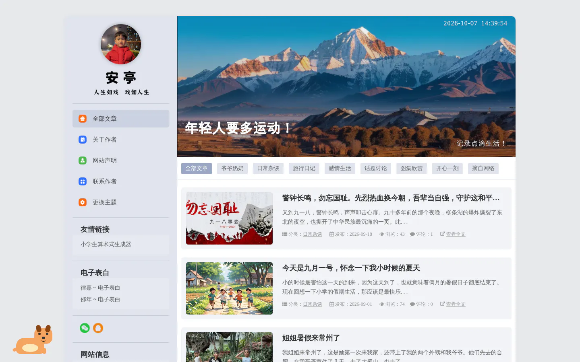
Task: Click the banner caption 记录点滴生活！
Action: (481, 144)
